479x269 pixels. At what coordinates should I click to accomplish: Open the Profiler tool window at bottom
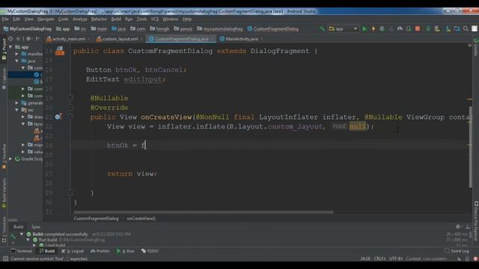click(100, 251)
